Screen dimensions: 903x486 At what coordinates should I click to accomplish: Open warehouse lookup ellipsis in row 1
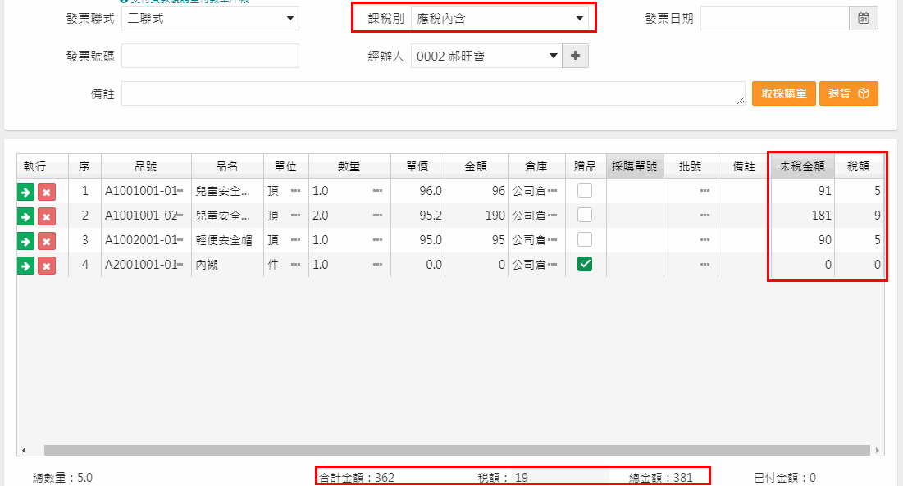pos(552,191)
